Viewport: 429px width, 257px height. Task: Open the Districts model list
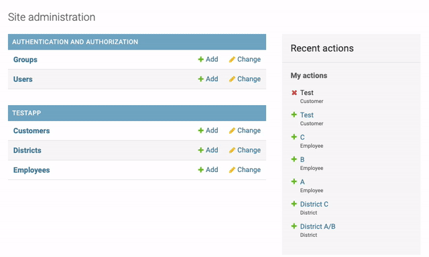click(x=27, y=151)
